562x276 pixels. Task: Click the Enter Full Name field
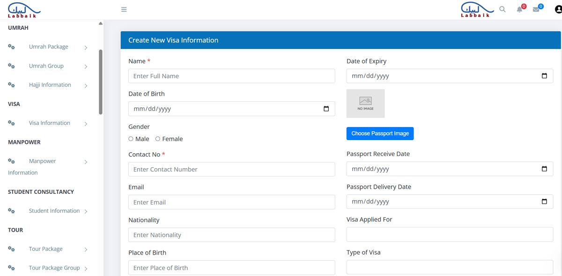point(231,76)
